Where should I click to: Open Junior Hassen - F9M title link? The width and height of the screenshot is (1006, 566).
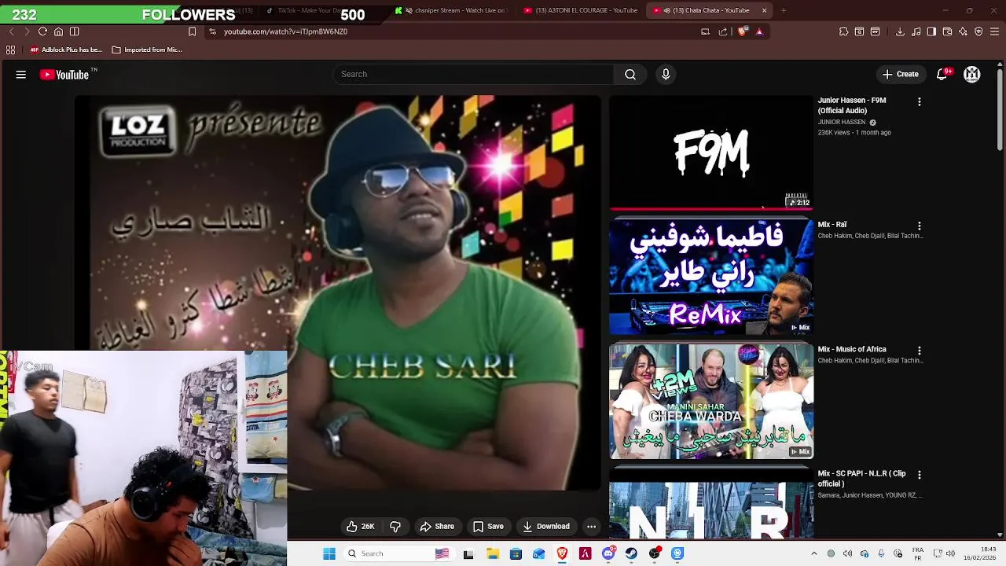[x=851, y=105]
